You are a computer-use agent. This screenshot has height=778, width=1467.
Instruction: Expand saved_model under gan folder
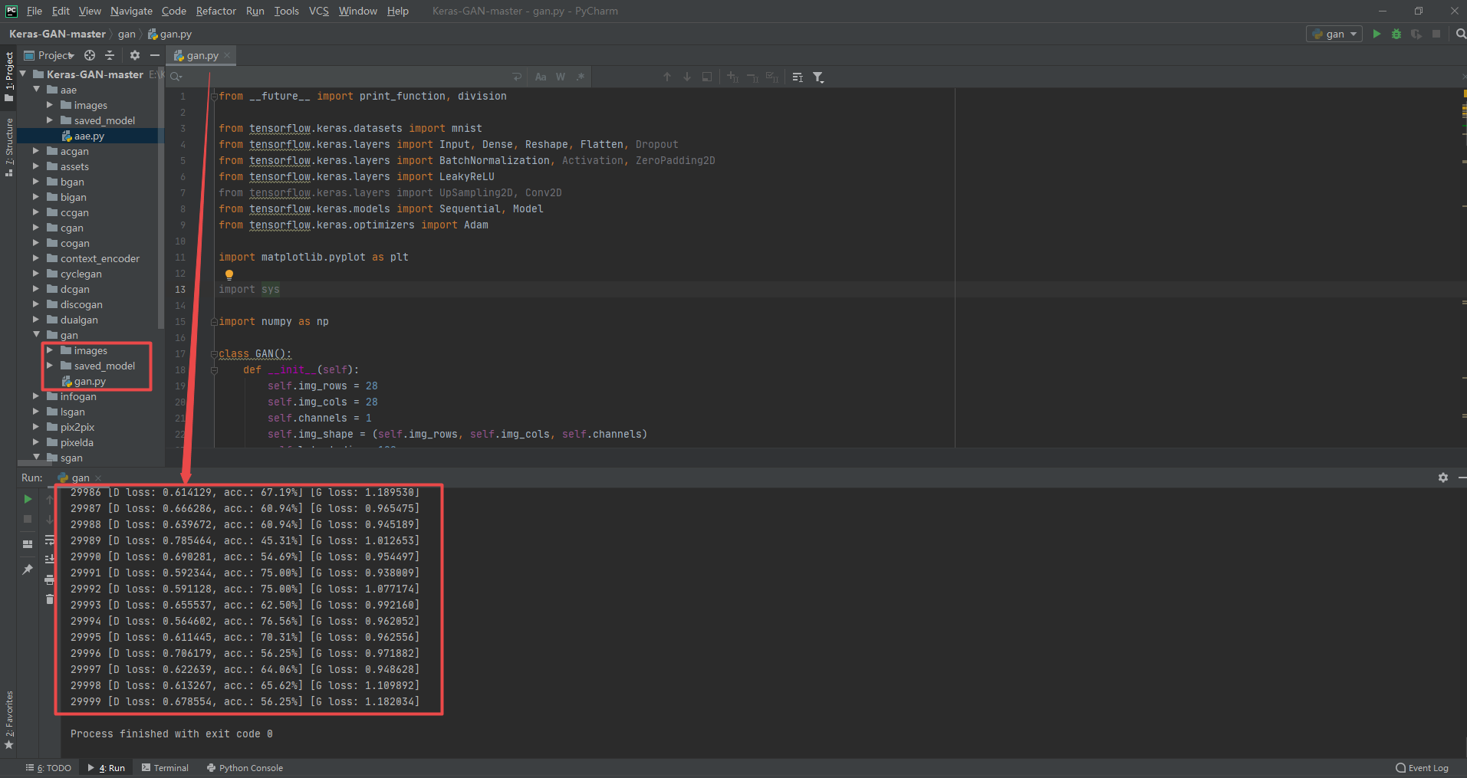click(50, 366)
